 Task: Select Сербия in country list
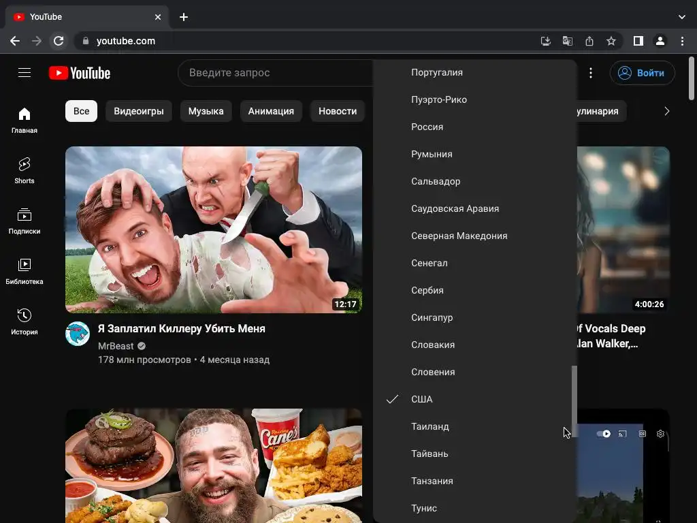click(474, 290)
